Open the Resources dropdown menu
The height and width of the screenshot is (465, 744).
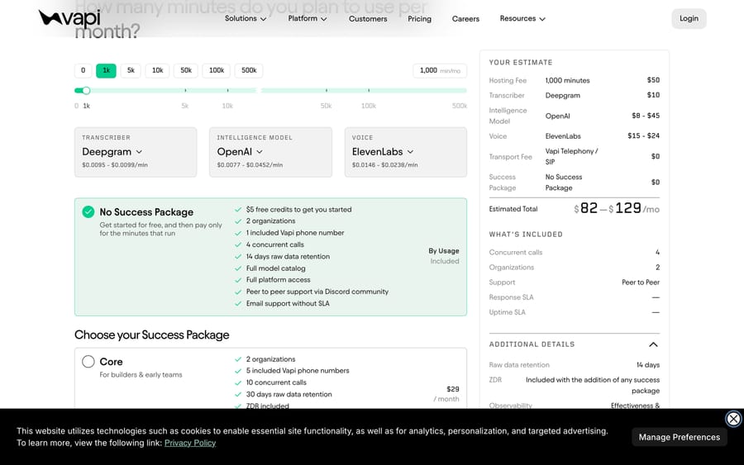(x=522, y=18)
